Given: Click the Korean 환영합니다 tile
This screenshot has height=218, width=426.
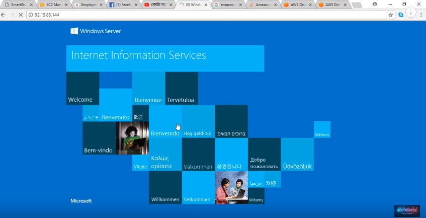Looking at the screenshot, I should pyautogui.click(x=231, y=154).
